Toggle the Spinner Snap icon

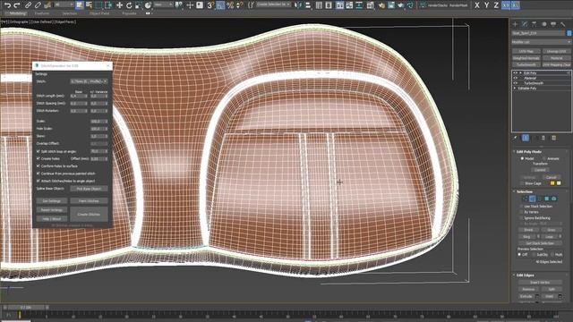point(239,5)
